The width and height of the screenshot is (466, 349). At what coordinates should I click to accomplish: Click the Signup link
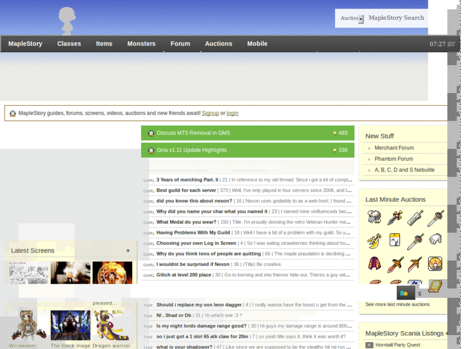210,113
